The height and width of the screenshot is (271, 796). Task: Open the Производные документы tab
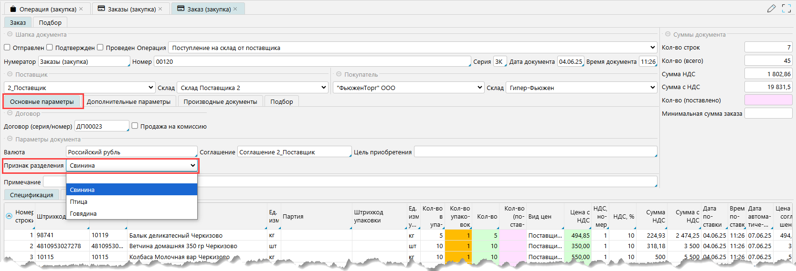(220, 101)
